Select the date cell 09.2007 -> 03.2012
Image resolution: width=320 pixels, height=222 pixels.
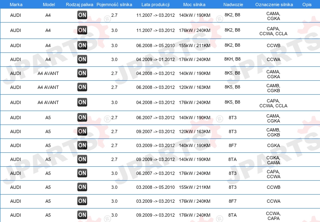(155, 131)
